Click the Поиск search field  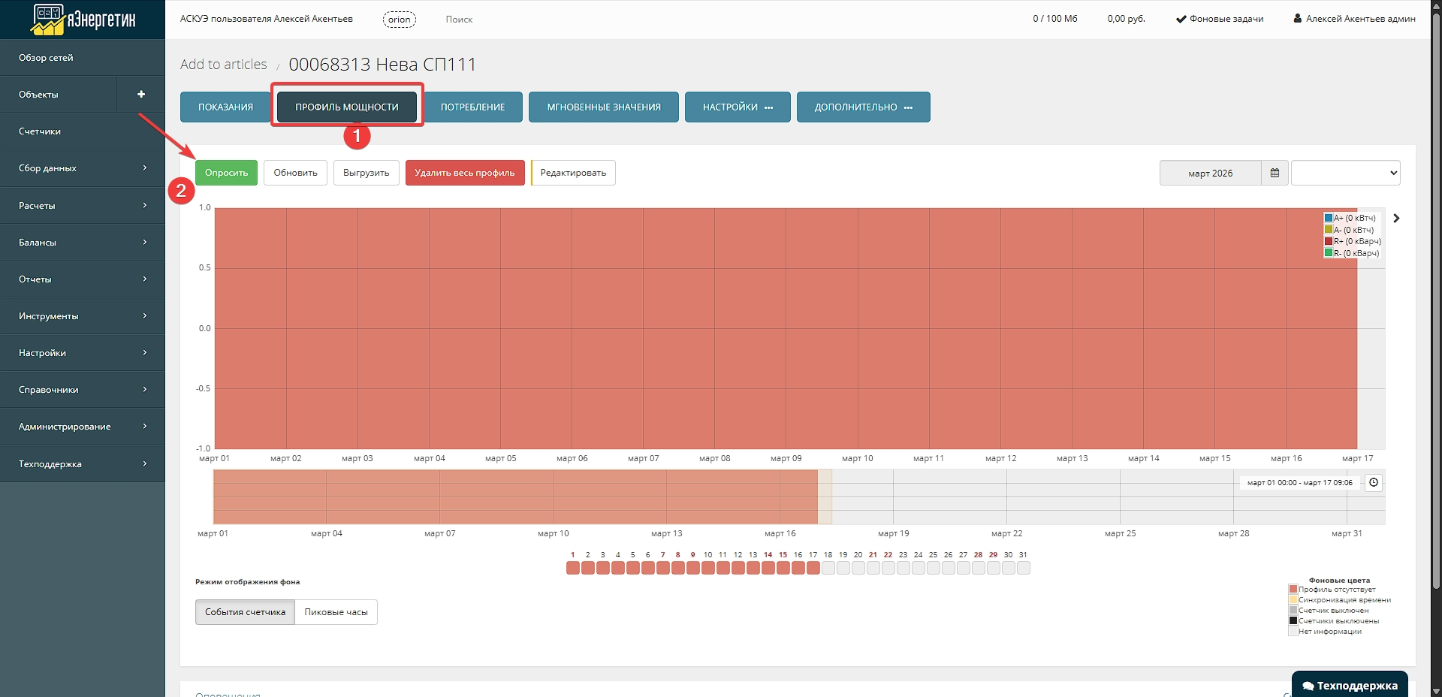tap(459, 20)
